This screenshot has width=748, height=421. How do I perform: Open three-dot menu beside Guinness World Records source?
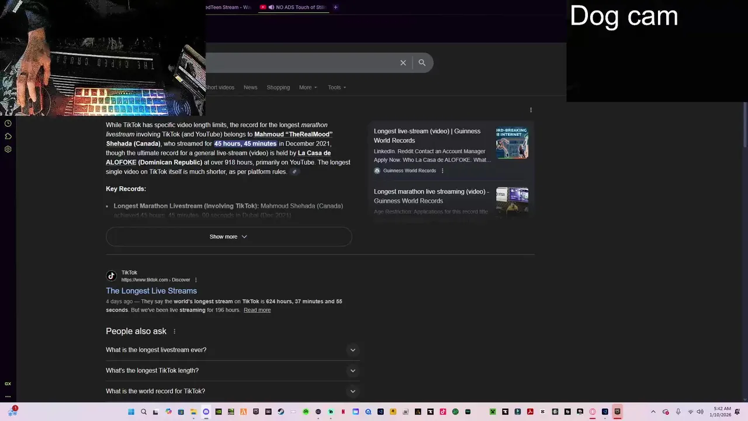(x=442, y=171)
